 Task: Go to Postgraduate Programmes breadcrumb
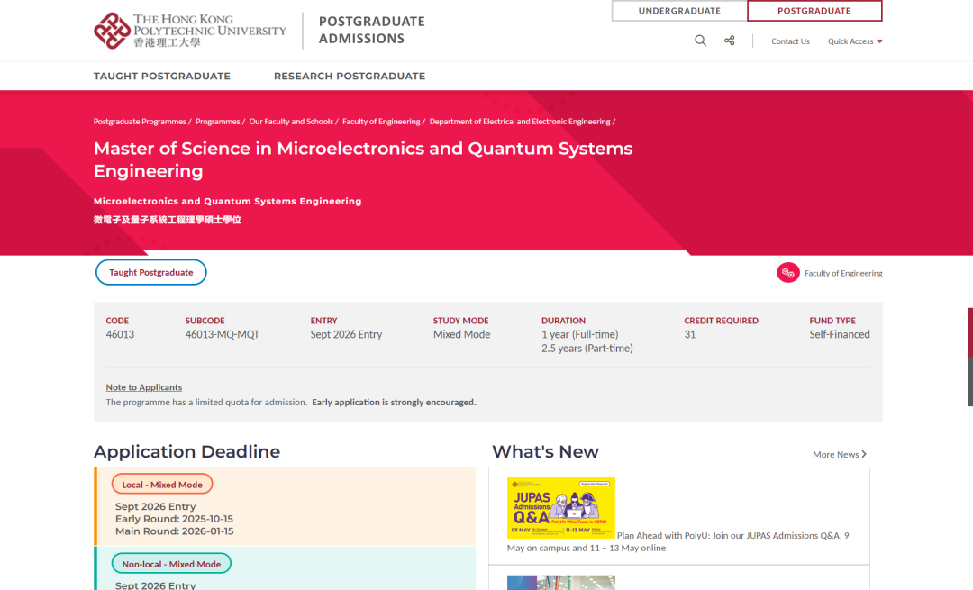(140, 122)
